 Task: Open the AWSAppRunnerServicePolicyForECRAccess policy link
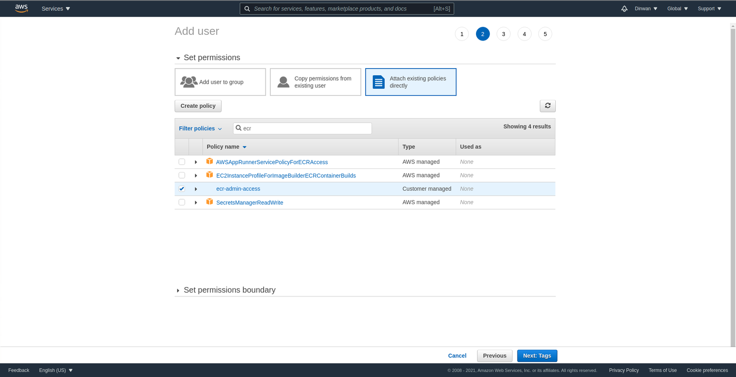coord(272,162)
